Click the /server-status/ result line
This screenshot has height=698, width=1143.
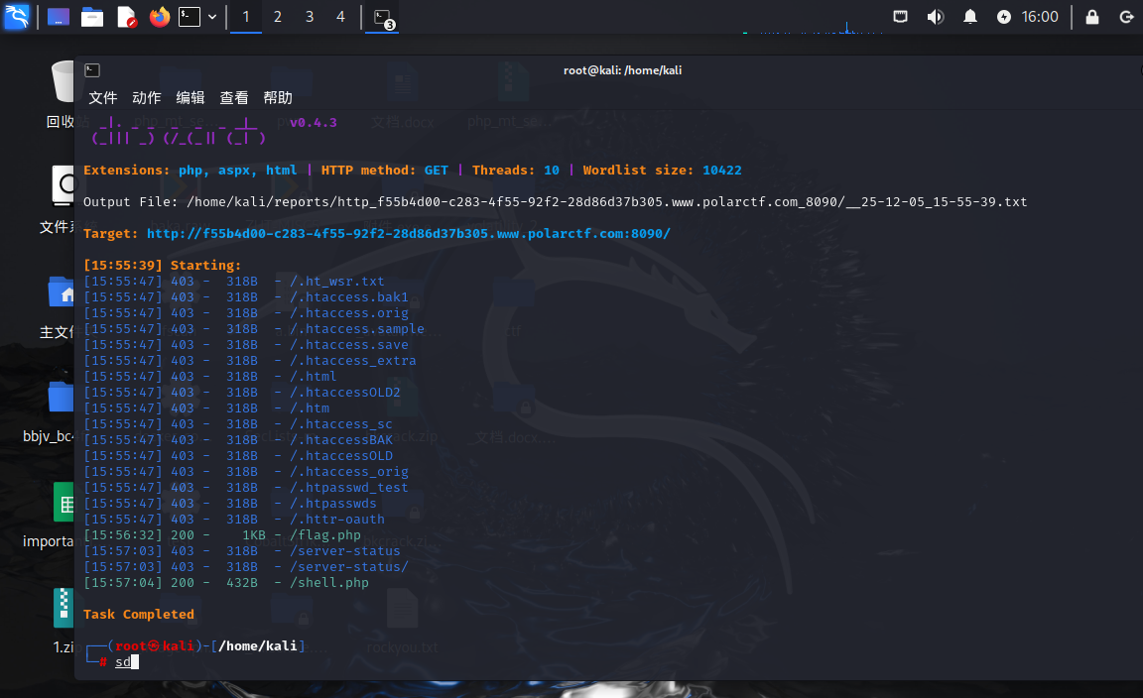[246, 566]
